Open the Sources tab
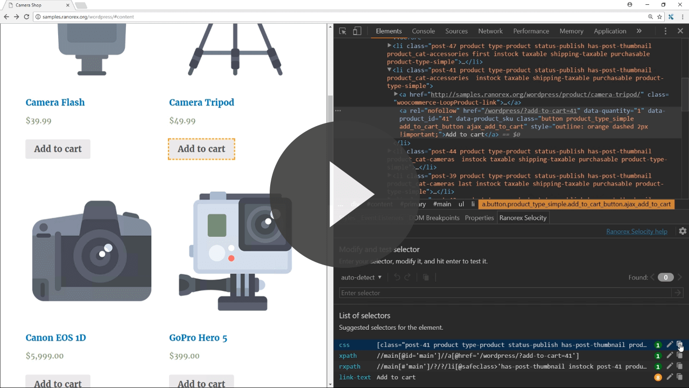Viewport: 689px width, 388px height. (x=456, y=31)
